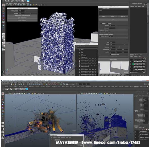The height and width of the screenshot is (147, 149).
Task: Toggle visibility of first layer in lower layer list
Action: coord(136,131)
